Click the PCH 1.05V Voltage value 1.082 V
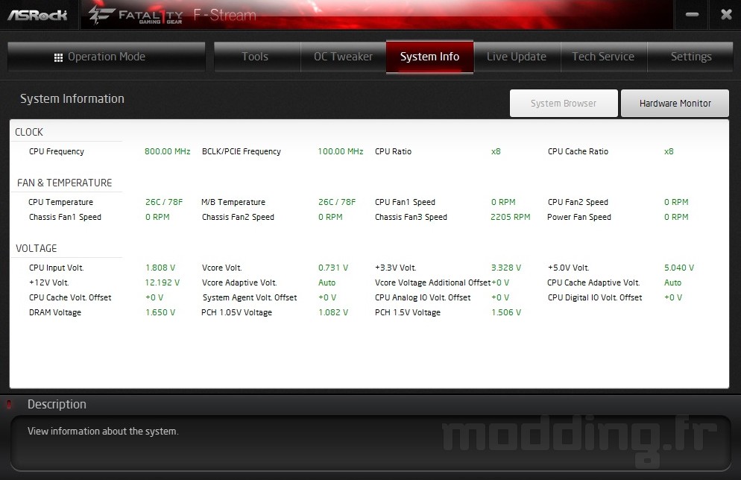This screenshot has width=741, height=480. point(333,313)
